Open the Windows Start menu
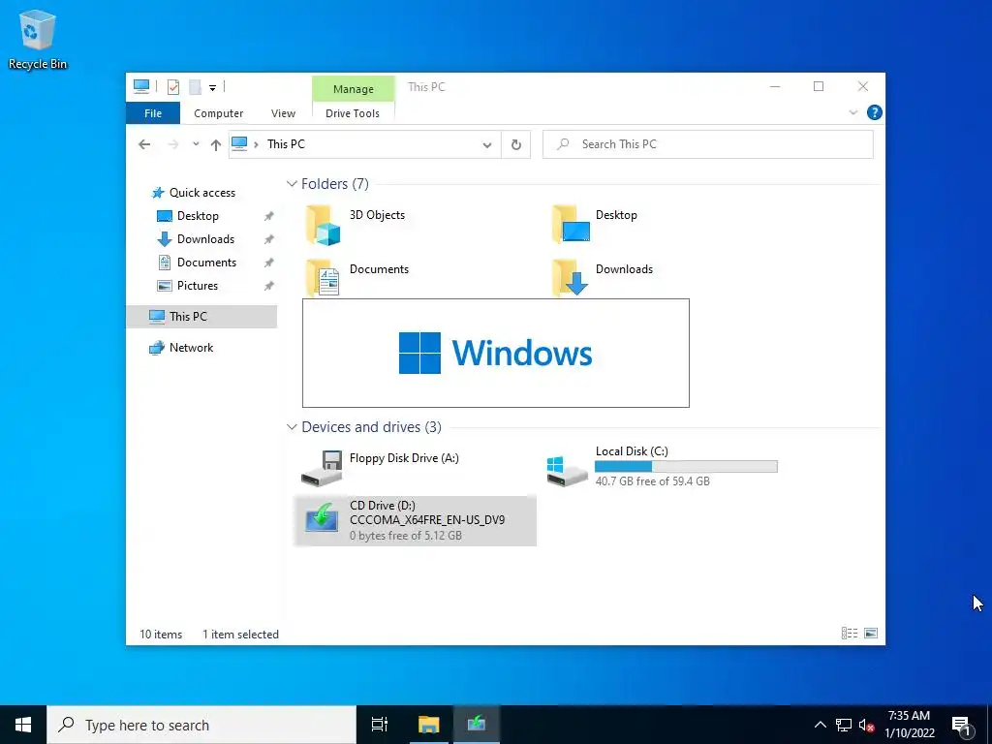 click(x=23, y=725)
